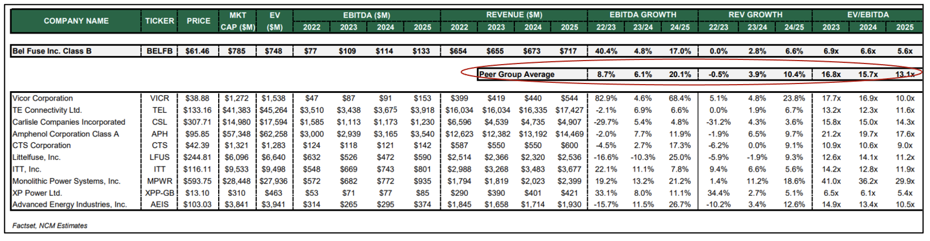Viewport: 930px width, 241px height.
Task: Click the COMPANY NAME column header
Action: click(76, 21)
